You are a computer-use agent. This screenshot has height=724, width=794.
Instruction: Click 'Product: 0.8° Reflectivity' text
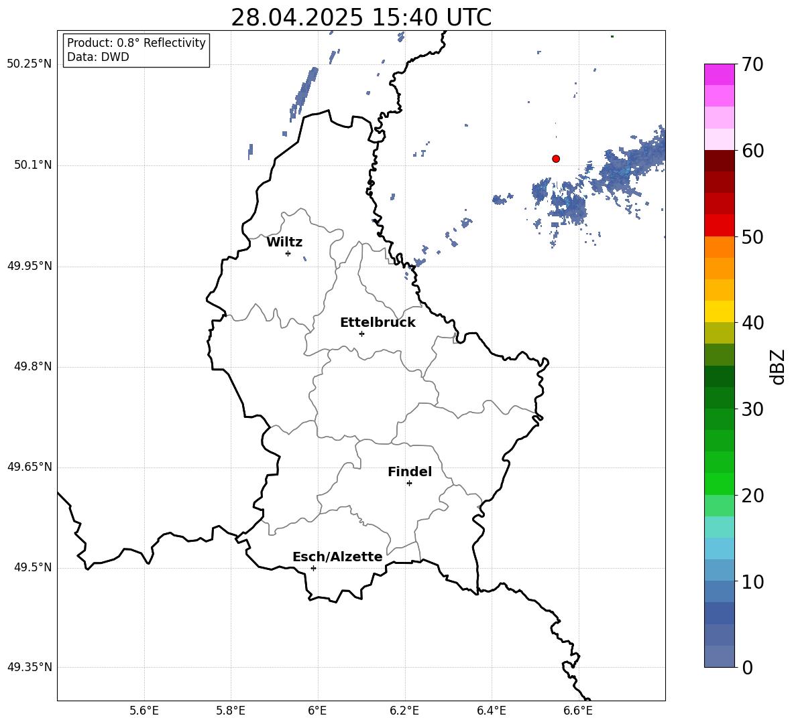click(136, 42)
